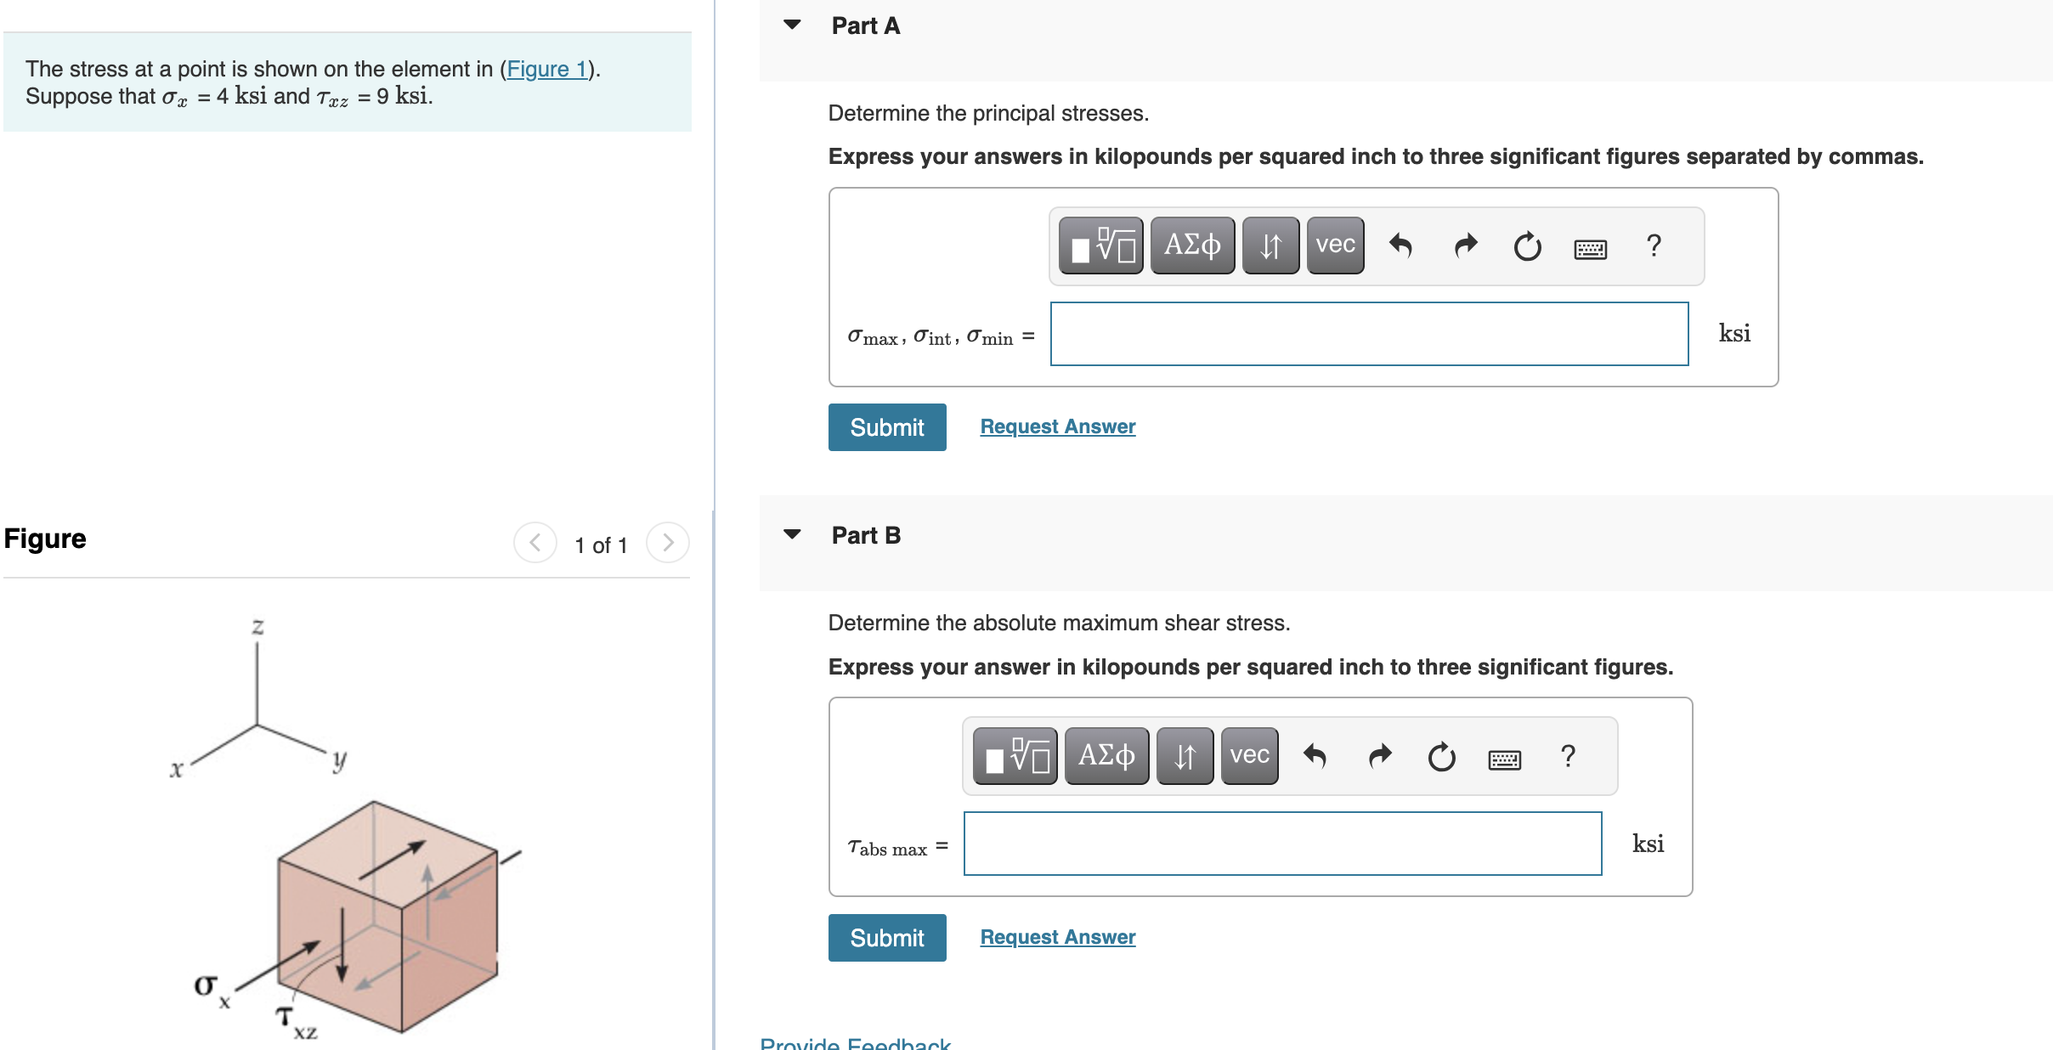Click the ΑΣφ icon in Part B toolbar

(x=1106, y=755)
